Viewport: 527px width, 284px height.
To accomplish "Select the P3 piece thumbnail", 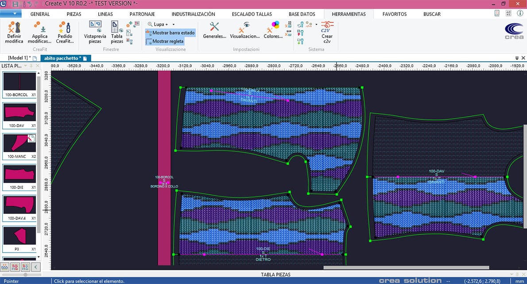I will click(x=20, y=239).
